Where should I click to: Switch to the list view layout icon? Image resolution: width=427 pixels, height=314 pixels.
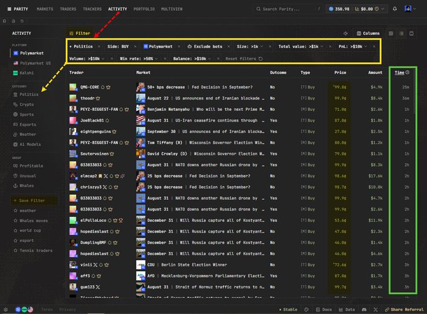[401, 33]
